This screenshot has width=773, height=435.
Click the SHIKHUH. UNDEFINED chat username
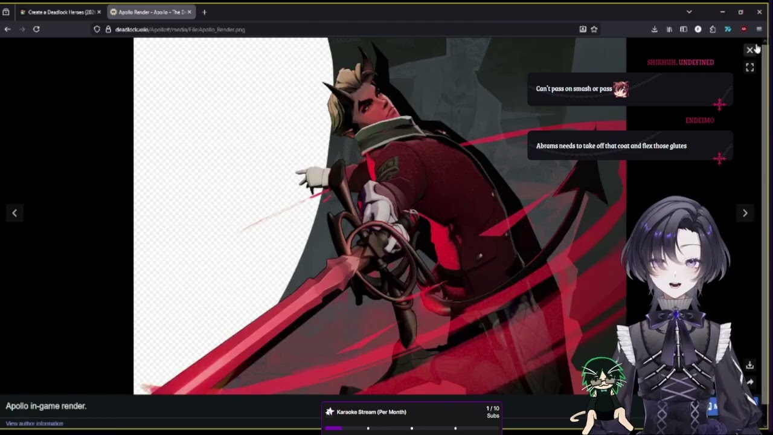[680, 62]
